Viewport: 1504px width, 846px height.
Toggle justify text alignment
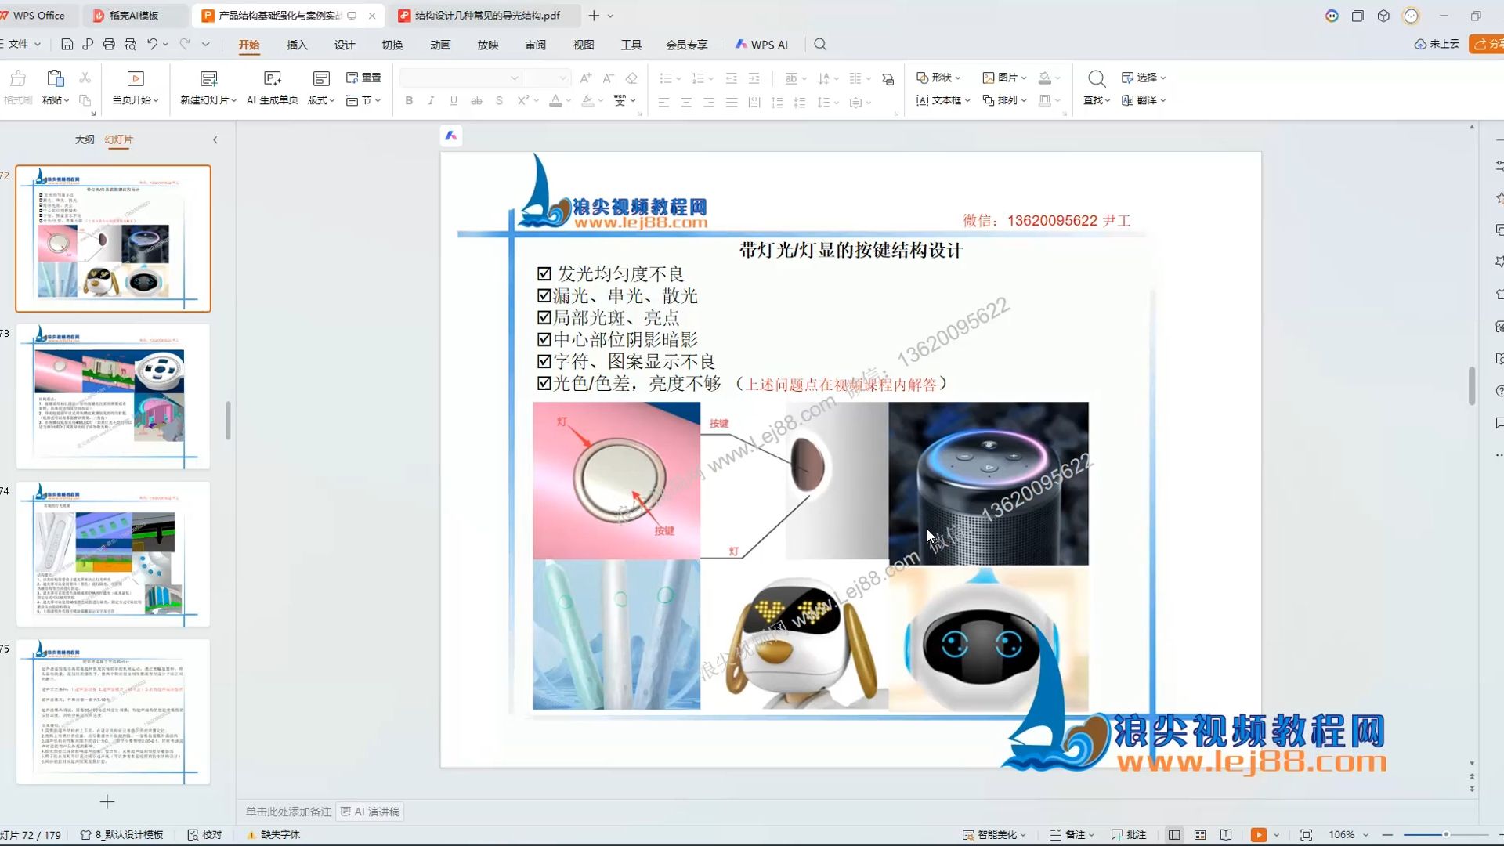pyautogui.click(x=732, y=102)
